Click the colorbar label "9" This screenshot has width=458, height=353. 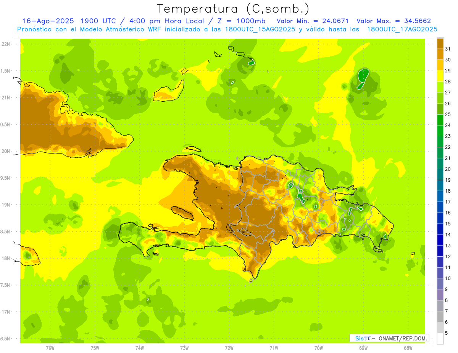[x=447, y=289]
